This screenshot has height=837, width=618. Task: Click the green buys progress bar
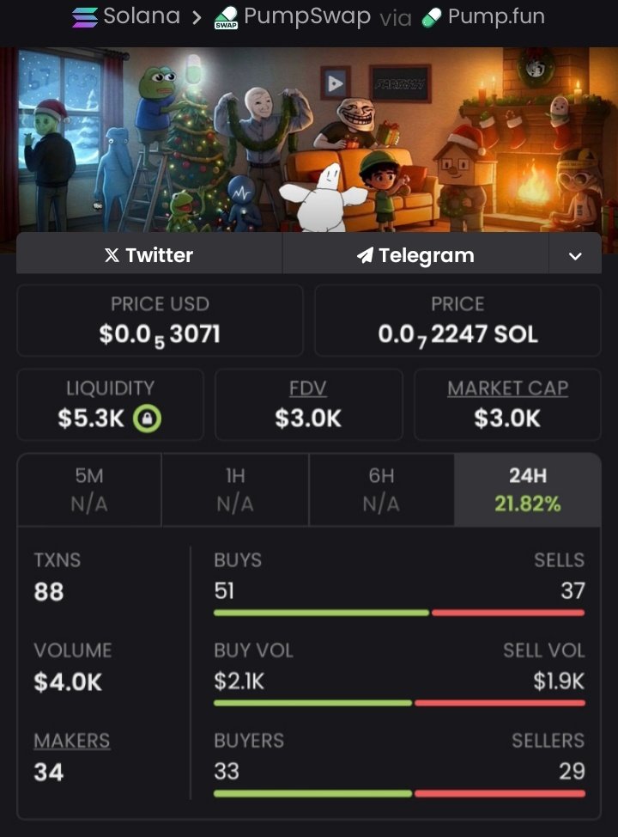(321, 613)
